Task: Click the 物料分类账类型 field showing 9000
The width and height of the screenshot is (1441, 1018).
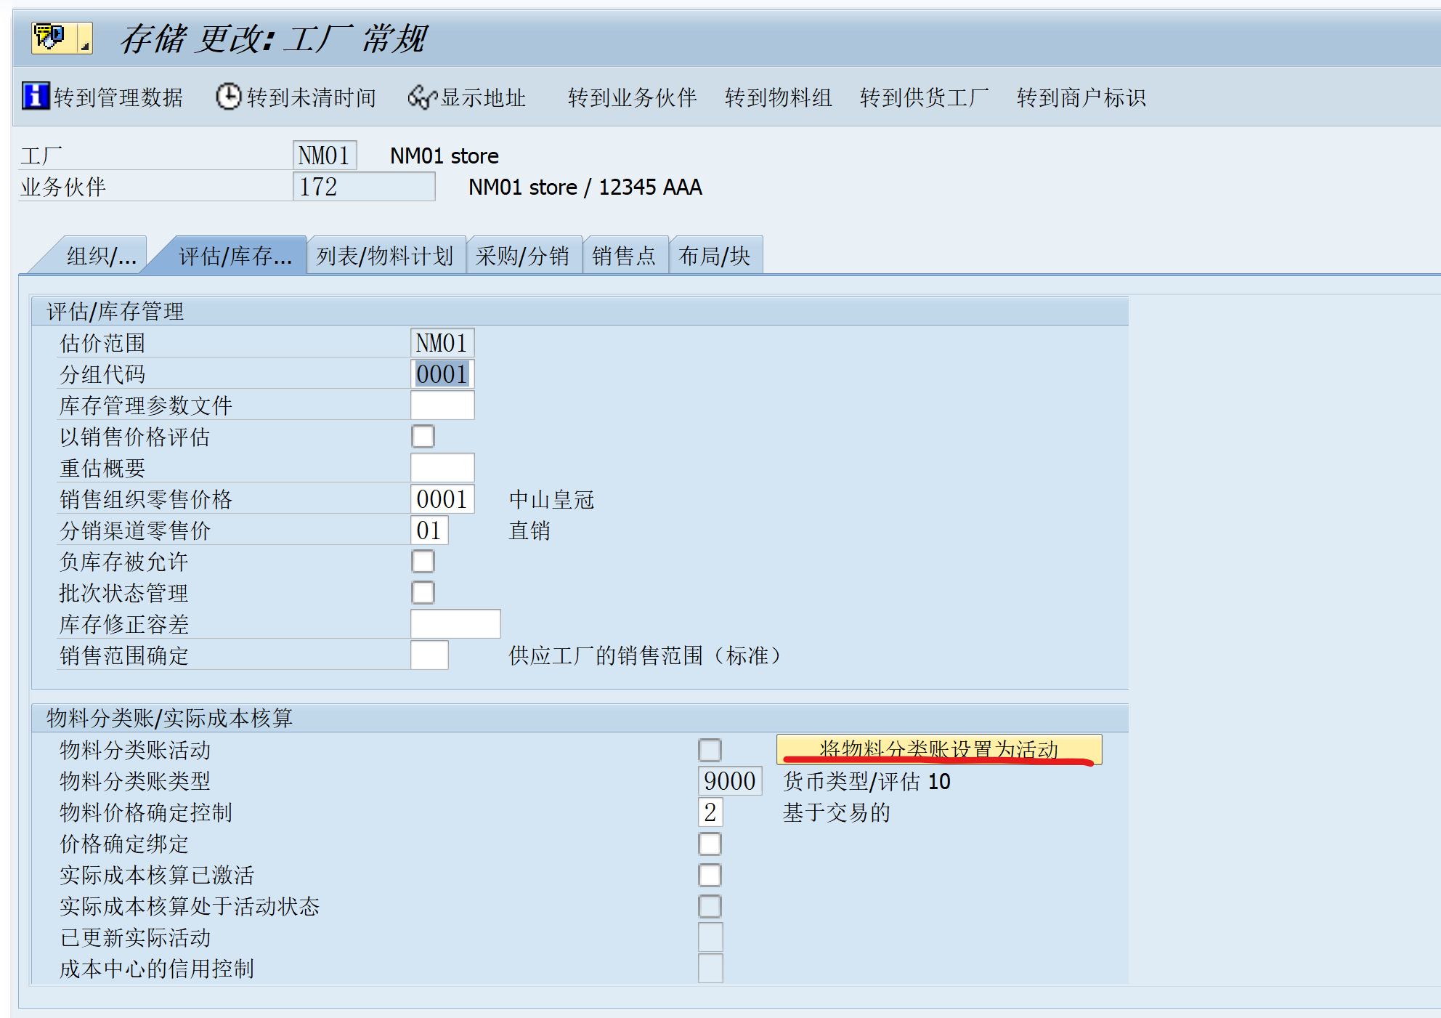Action: pos(730,781)
